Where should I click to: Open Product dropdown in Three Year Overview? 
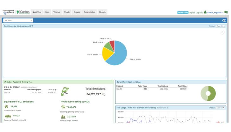click(220, 108)
